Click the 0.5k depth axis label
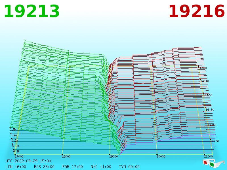 pyautogui.click(x=13, y=129)
